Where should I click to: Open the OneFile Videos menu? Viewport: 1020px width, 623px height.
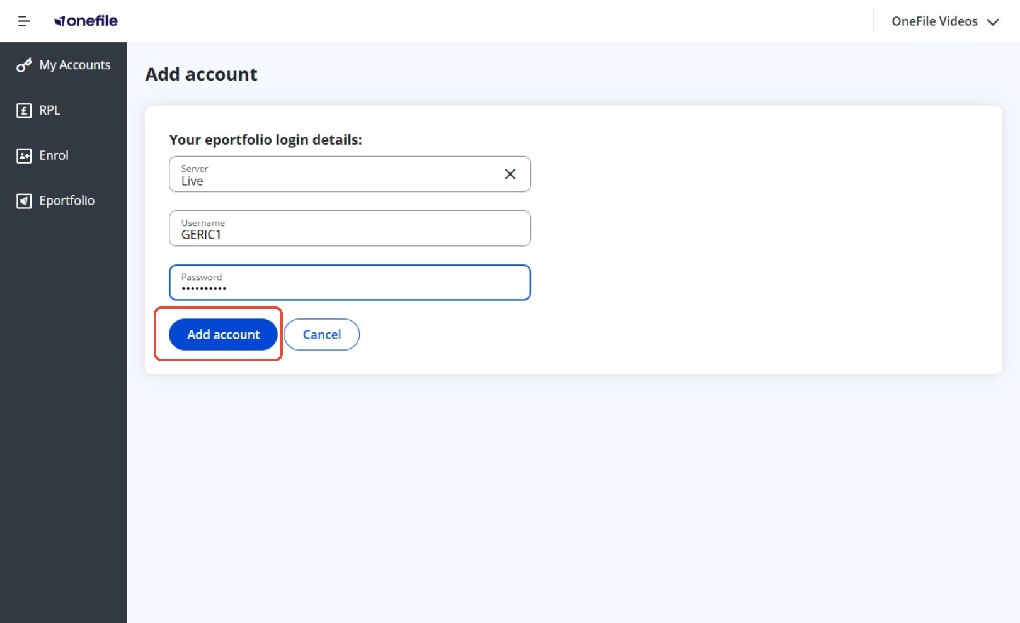click(x=935, y=21)
